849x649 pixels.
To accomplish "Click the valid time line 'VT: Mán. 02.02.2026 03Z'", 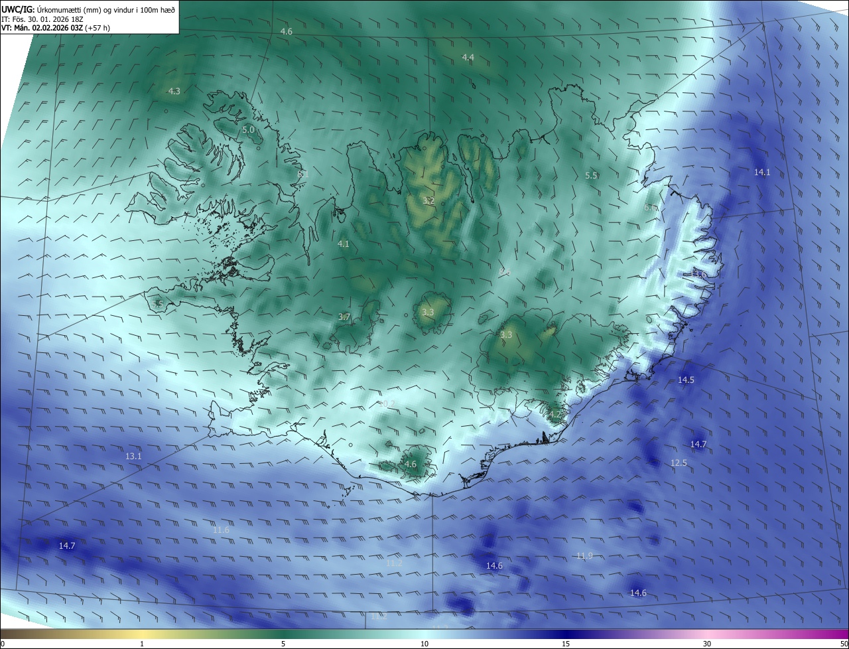I will pos(42,28).
